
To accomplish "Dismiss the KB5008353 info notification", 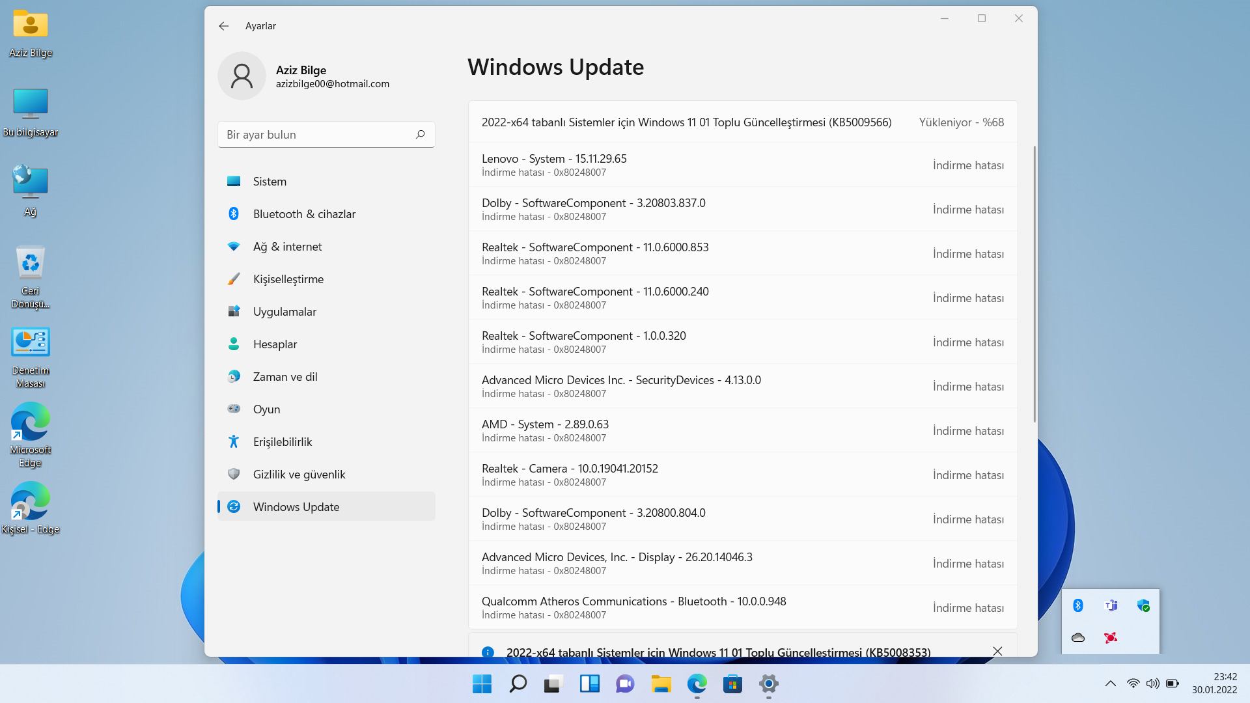I will tap(997, 651).
